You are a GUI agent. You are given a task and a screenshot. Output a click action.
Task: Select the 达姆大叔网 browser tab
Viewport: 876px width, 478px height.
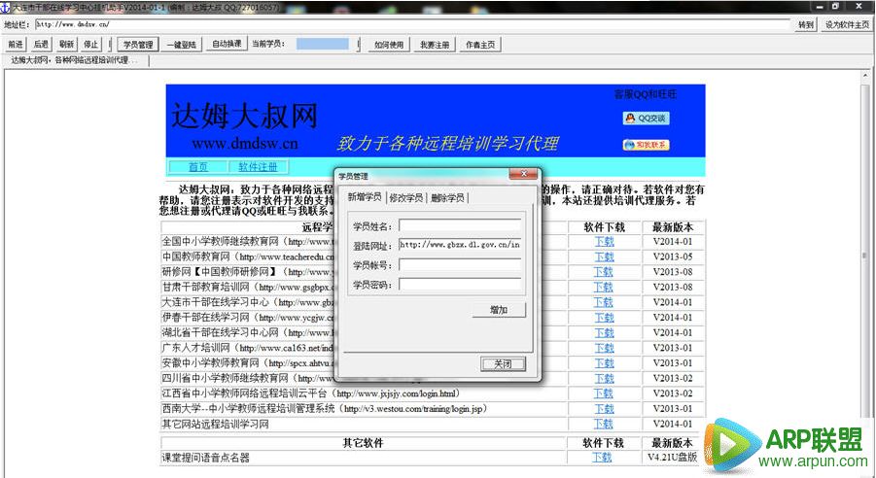coord(75,60)
